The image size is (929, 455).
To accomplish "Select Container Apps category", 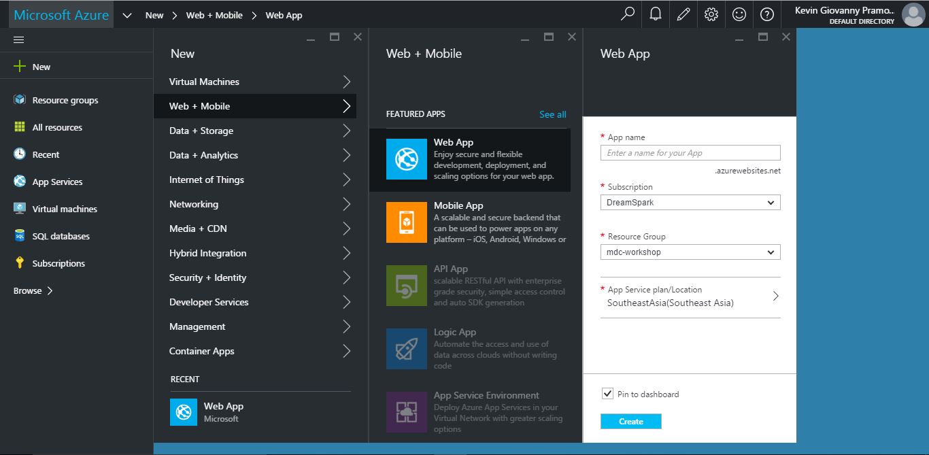I will tap(254, 351).
